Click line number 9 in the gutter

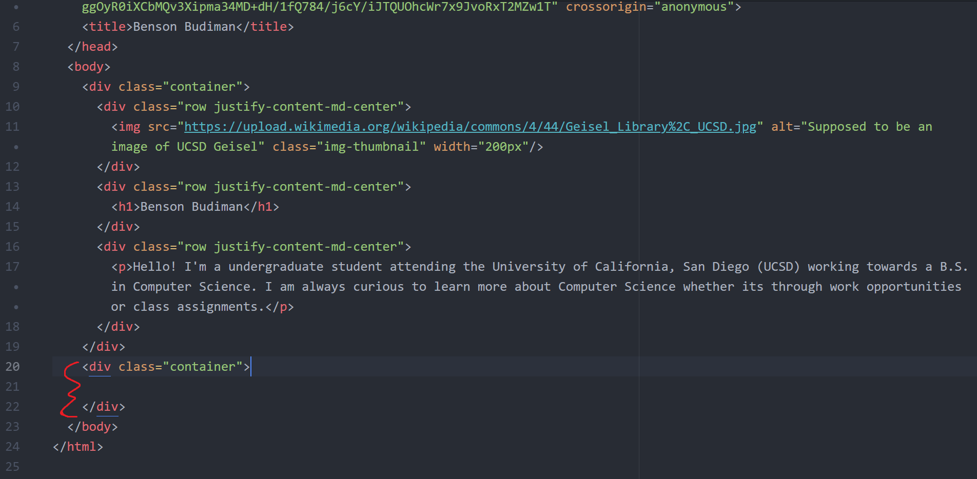pyautogui.click(x=16, y=87)
